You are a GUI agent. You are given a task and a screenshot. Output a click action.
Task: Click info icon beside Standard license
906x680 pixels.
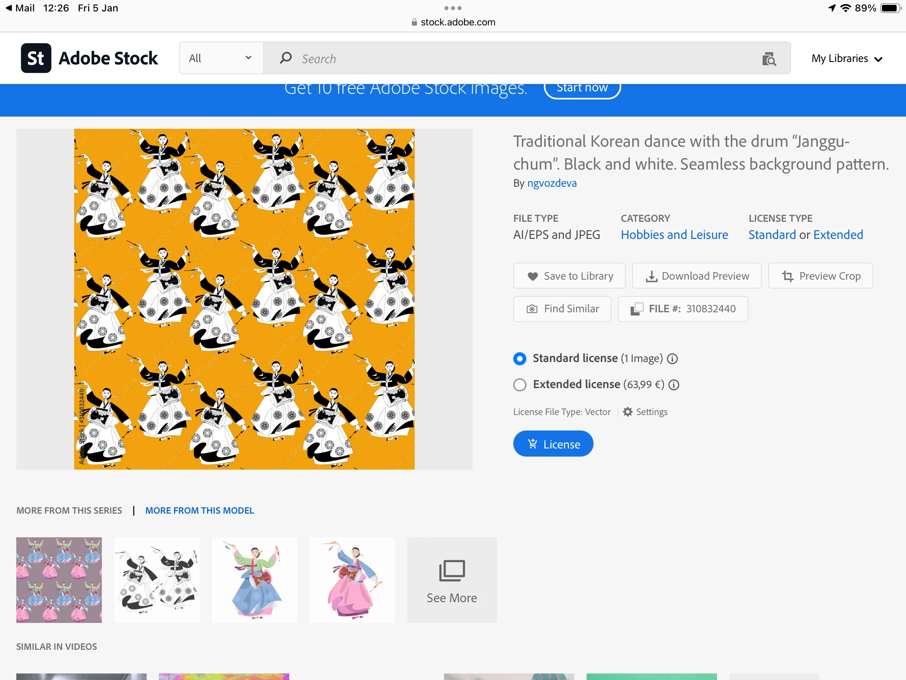(672, 359)
